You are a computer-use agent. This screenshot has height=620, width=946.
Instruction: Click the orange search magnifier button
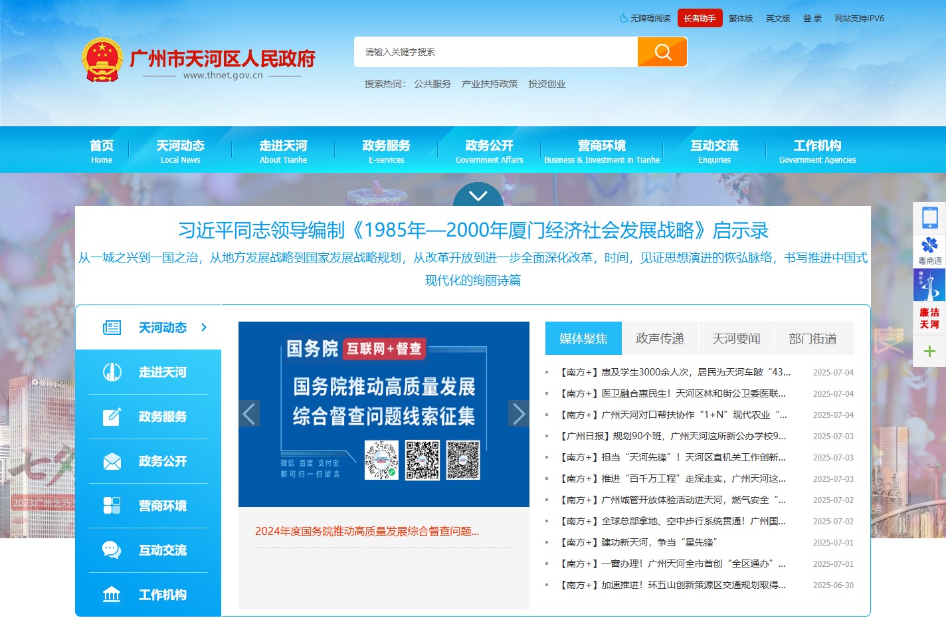point(662,52)
